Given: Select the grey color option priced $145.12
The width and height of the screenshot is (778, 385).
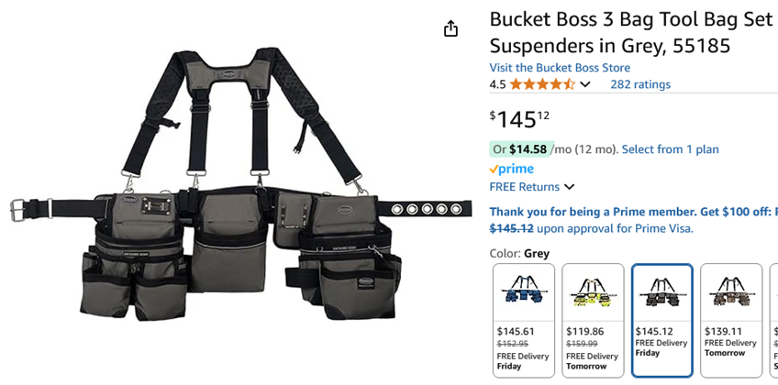Looking at the screenshot, I should (x=661, y=321).
